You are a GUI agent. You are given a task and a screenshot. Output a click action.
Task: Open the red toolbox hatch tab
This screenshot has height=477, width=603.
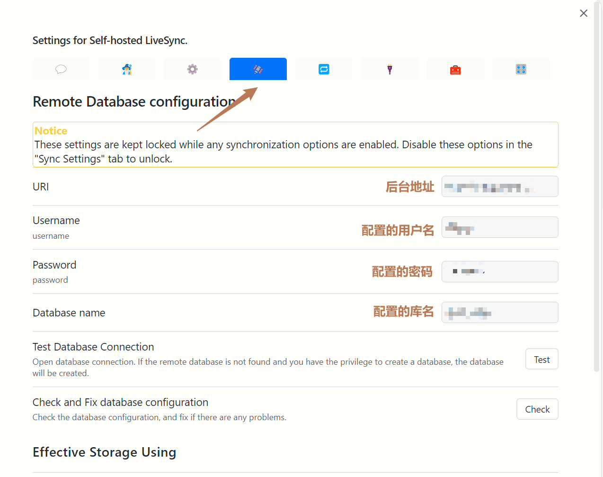(455, 69)
